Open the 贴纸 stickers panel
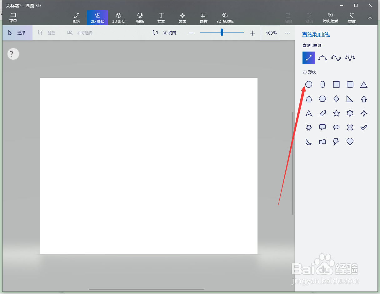380x294 pixels. [140, 18]
